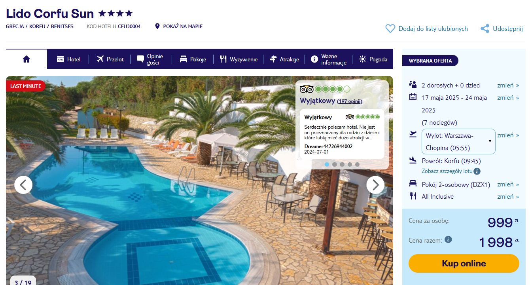Select first review carousel dot
This screenshot has width=530, height=285.
[327, 164]
